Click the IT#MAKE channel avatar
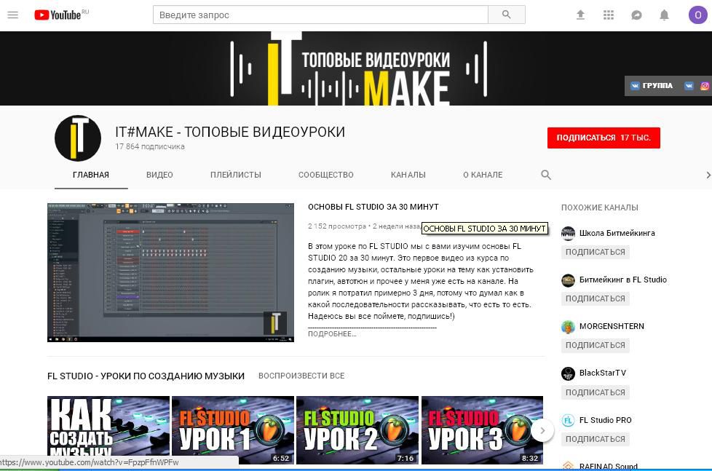 click(x=78, y=138)
